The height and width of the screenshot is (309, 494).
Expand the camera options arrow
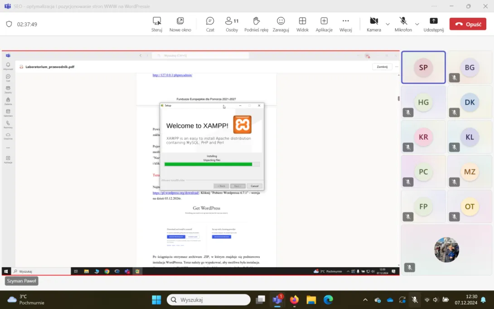(387, 24)
